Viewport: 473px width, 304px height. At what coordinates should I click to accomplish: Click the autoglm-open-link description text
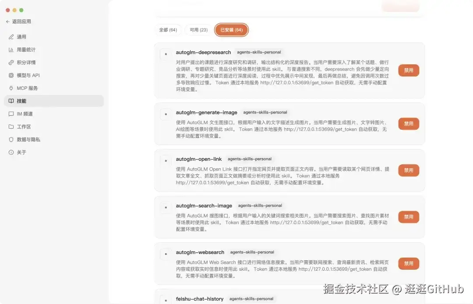tap(282, 176)
